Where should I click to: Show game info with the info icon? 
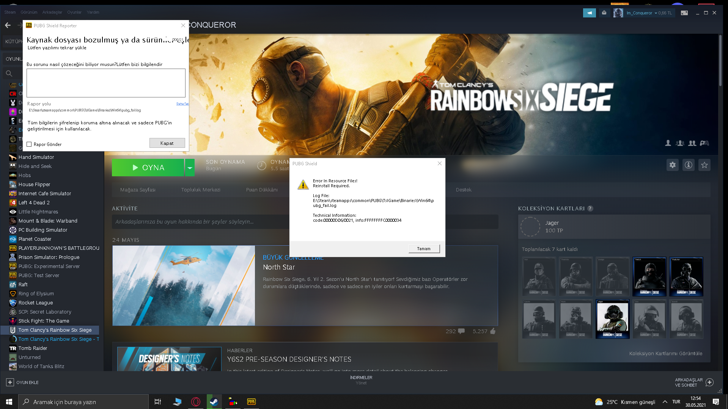[x=688, y=165]
